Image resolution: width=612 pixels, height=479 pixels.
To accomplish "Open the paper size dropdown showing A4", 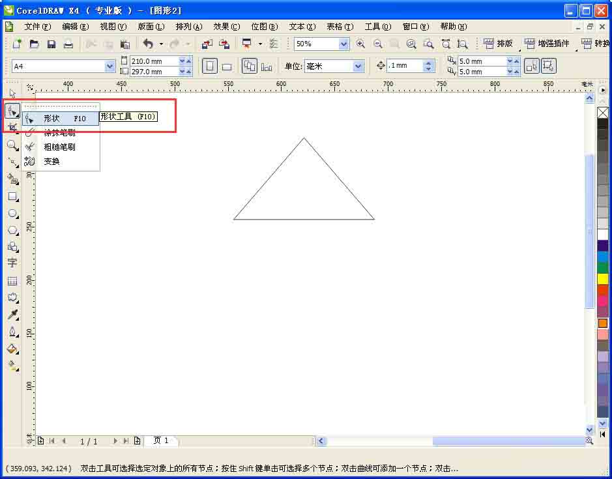I will click(x=108, y=66).
